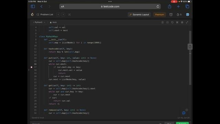This screenshot has width=220, height=124.
Task: Click 'return -1' on line 29
Action: coord(54,104)
